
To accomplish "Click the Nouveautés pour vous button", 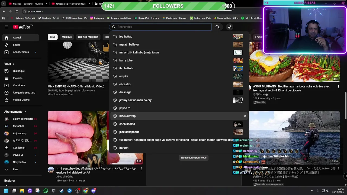I will coord(194,158).
